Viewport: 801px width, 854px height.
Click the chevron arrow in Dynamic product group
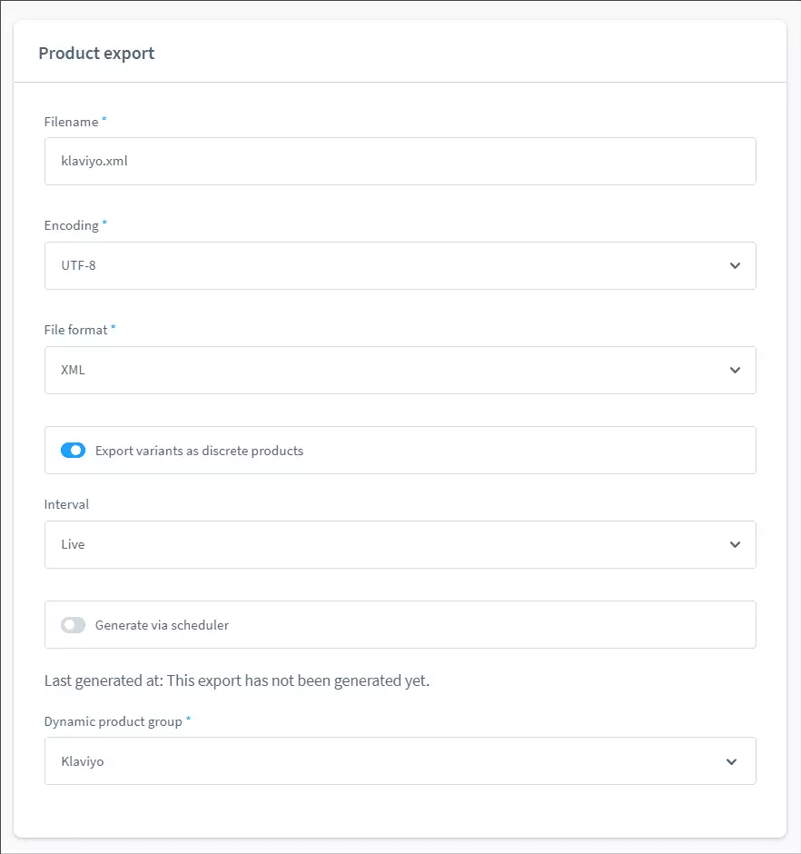click(x=732, y=761)
